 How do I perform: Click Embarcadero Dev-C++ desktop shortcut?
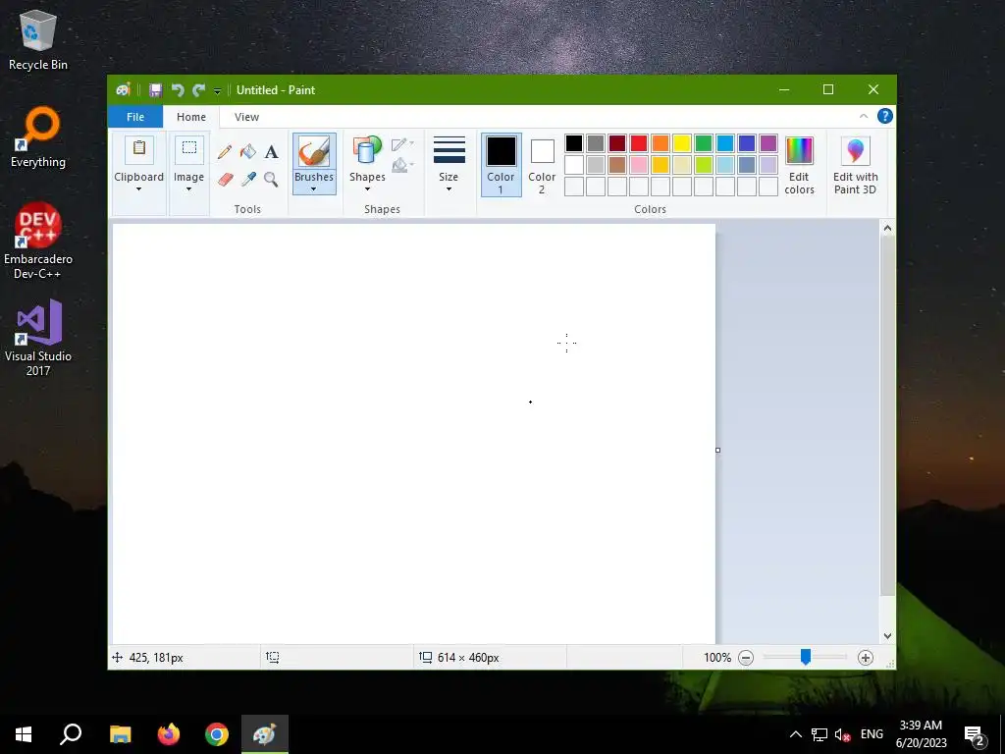coord(38,242)
